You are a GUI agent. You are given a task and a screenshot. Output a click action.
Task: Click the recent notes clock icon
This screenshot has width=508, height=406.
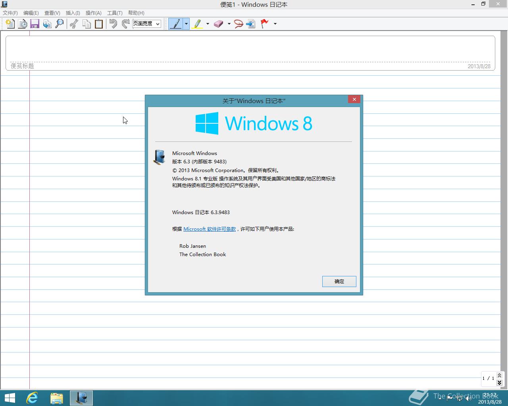(x=23, y=24)
